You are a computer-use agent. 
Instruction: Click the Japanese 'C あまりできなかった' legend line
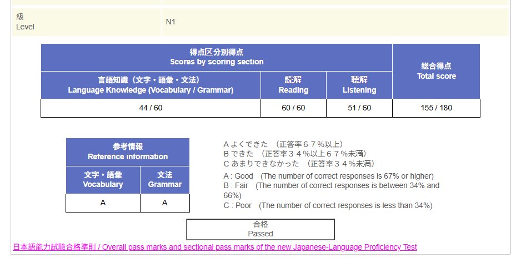click(299, 163)
